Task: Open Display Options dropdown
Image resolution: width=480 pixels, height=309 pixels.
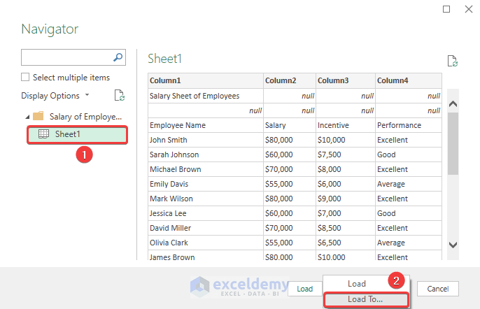Action: pyautogui.click(x=55, y=96)
